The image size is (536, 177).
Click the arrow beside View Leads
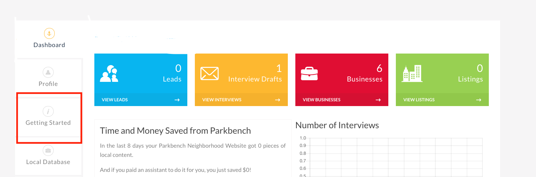[177, 100]
